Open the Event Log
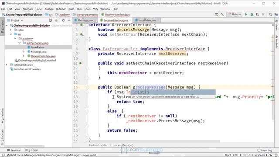This screenshot has height=157, width=279. [x=265, y=150]
